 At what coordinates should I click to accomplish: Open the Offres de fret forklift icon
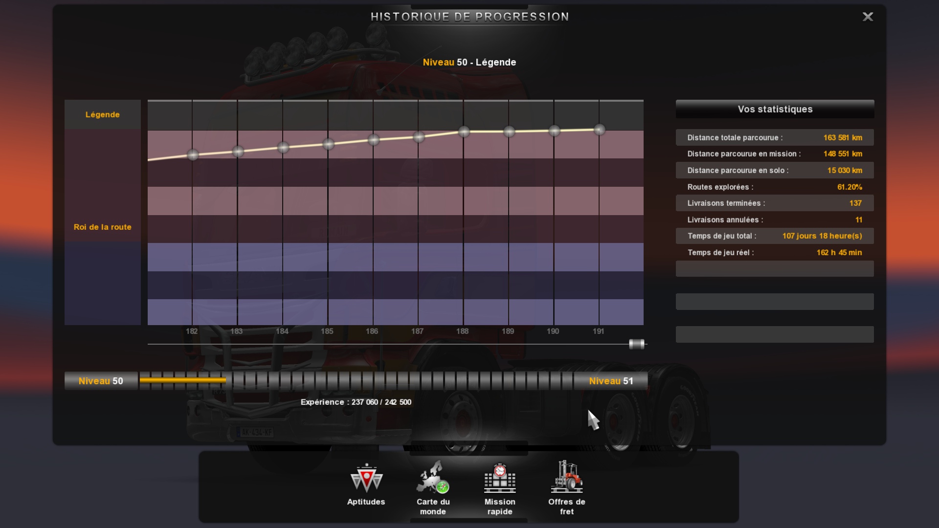(566, 477)
